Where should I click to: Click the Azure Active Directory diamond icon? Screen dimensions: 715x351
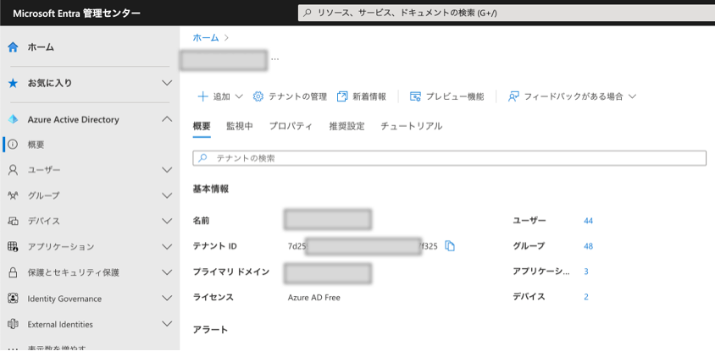tap(13, 120)
